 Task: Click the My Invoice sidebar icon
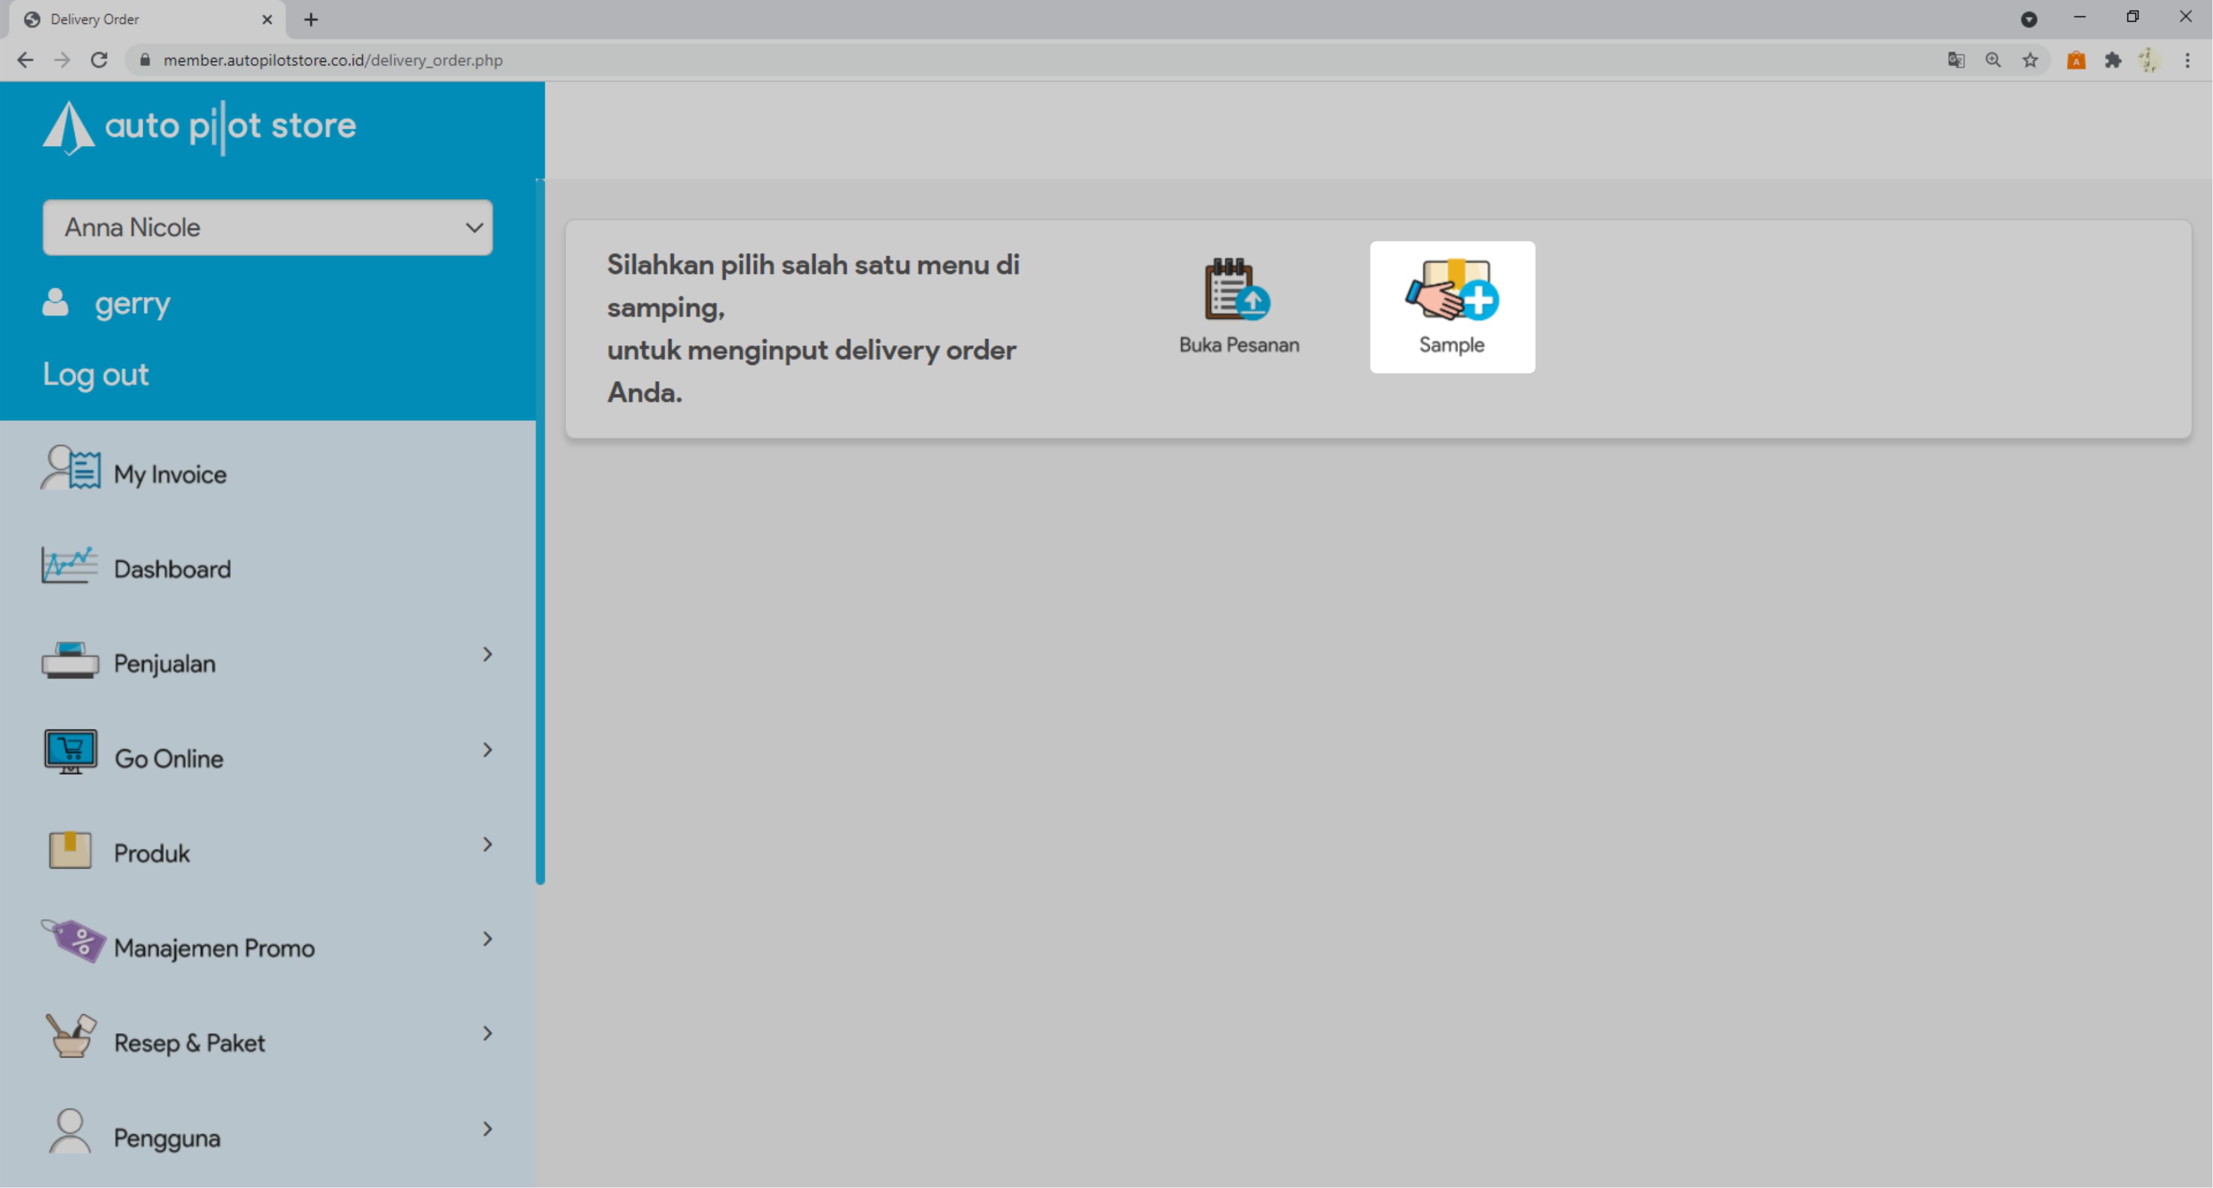[x=70, y=469]
